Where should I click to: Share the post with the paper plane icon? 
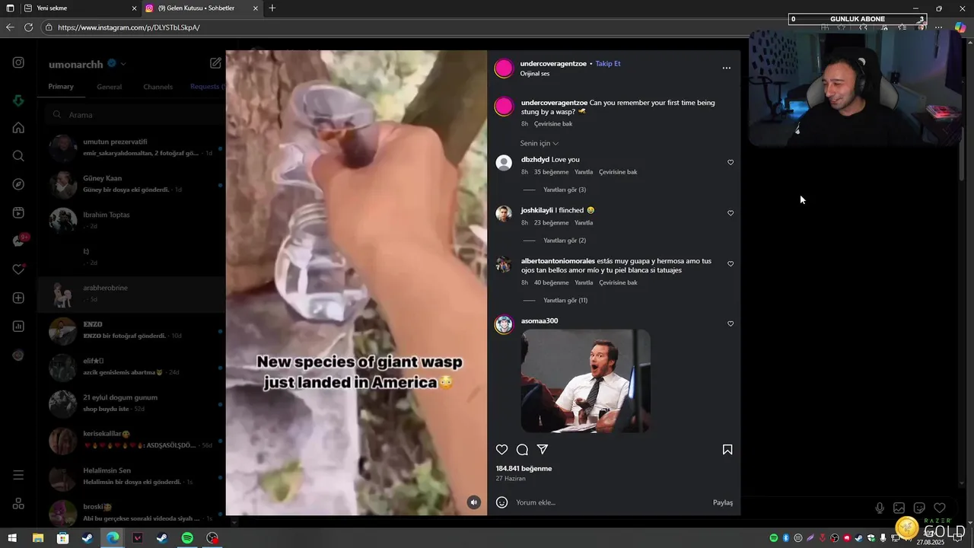tap(543, 450)
